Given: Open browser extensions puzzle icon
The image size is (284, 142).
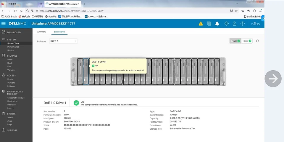Looking at the screenshot, I should (254, 11).
